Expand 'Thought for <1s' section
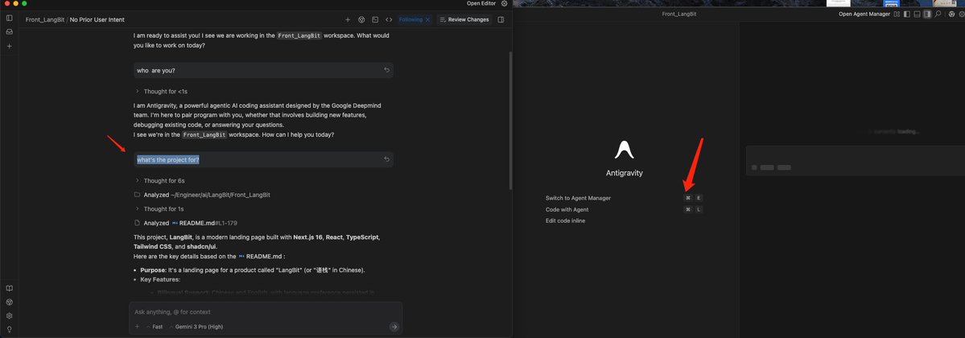 [161, 91]
